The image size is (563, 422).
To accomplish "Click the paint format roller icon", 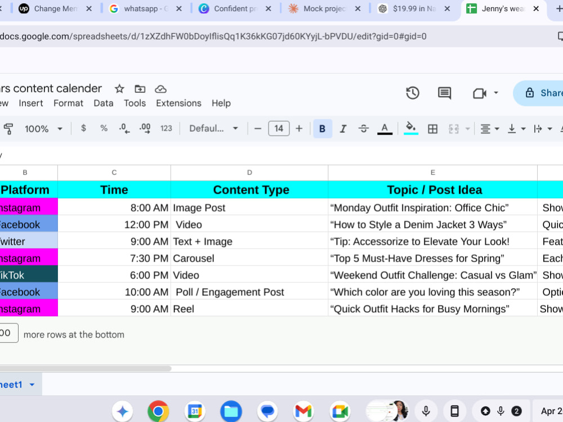I will click(8, 128).
